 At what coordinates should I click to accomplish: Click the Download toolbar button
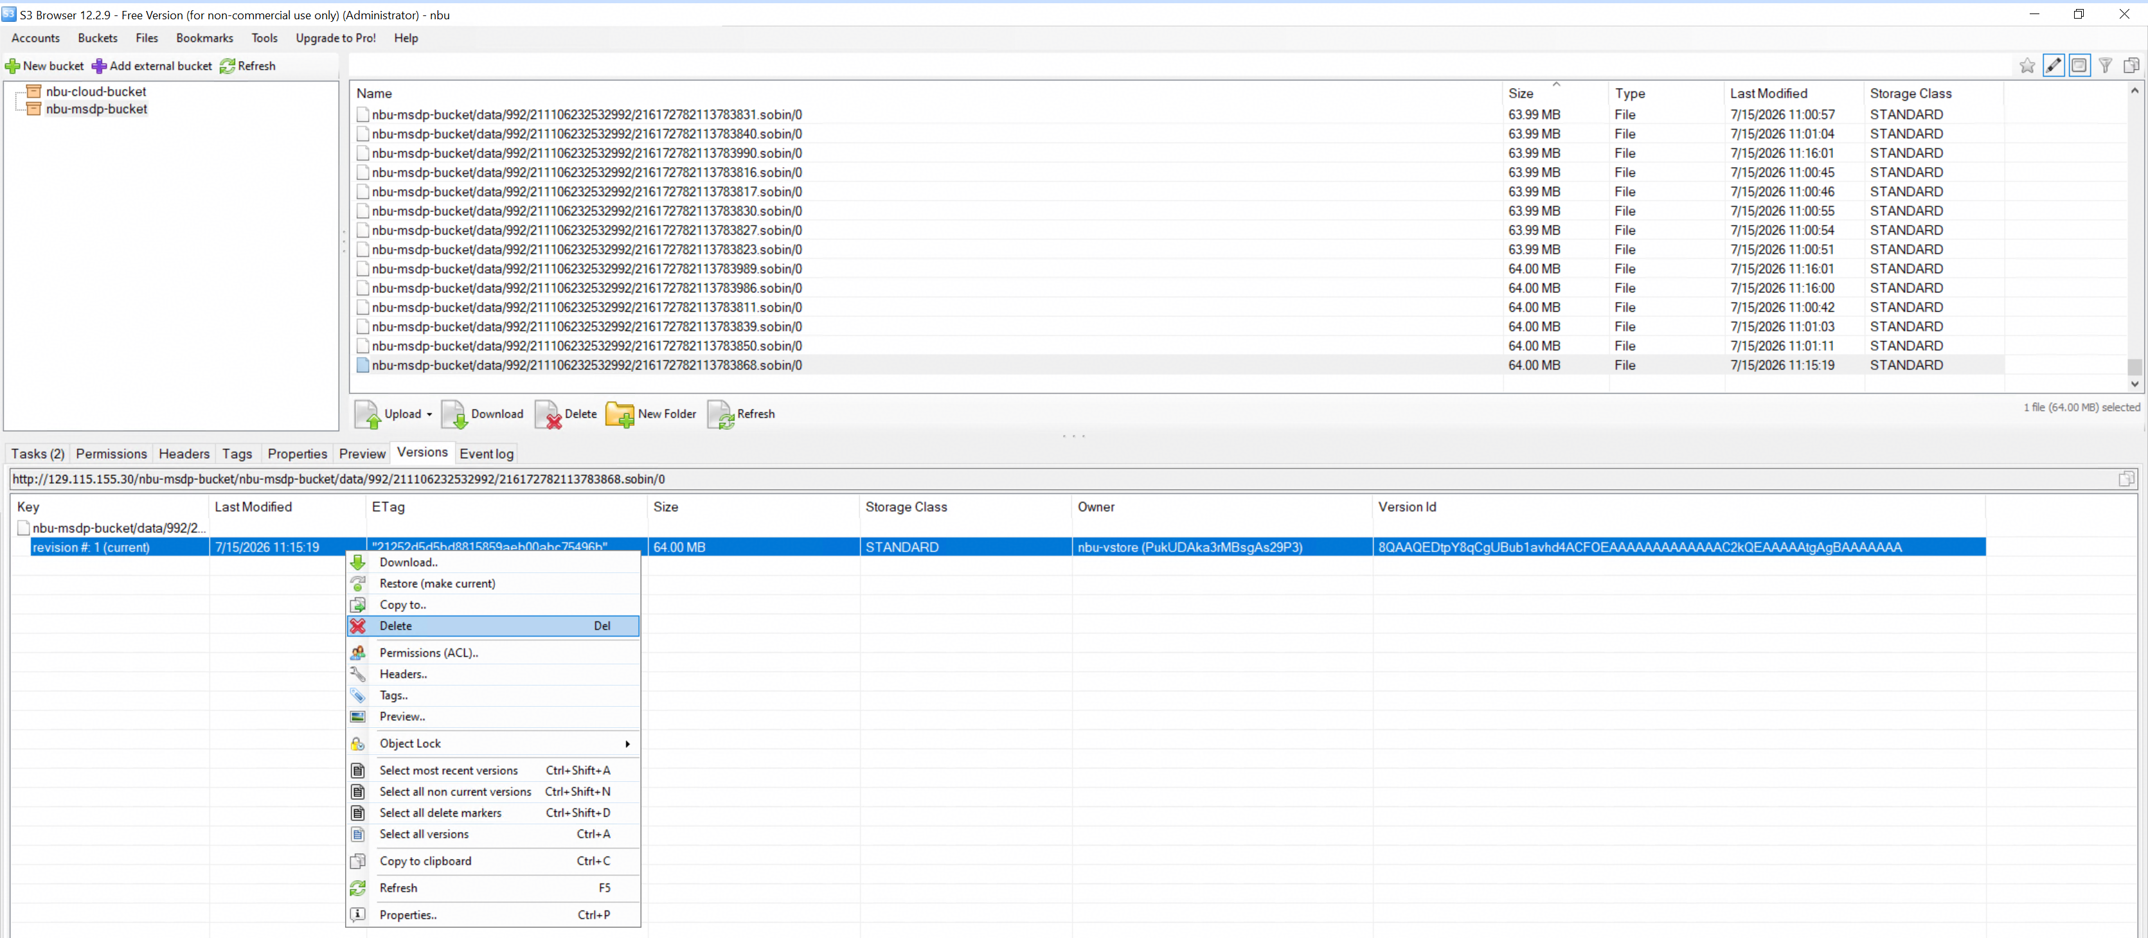tap(483, 414)
